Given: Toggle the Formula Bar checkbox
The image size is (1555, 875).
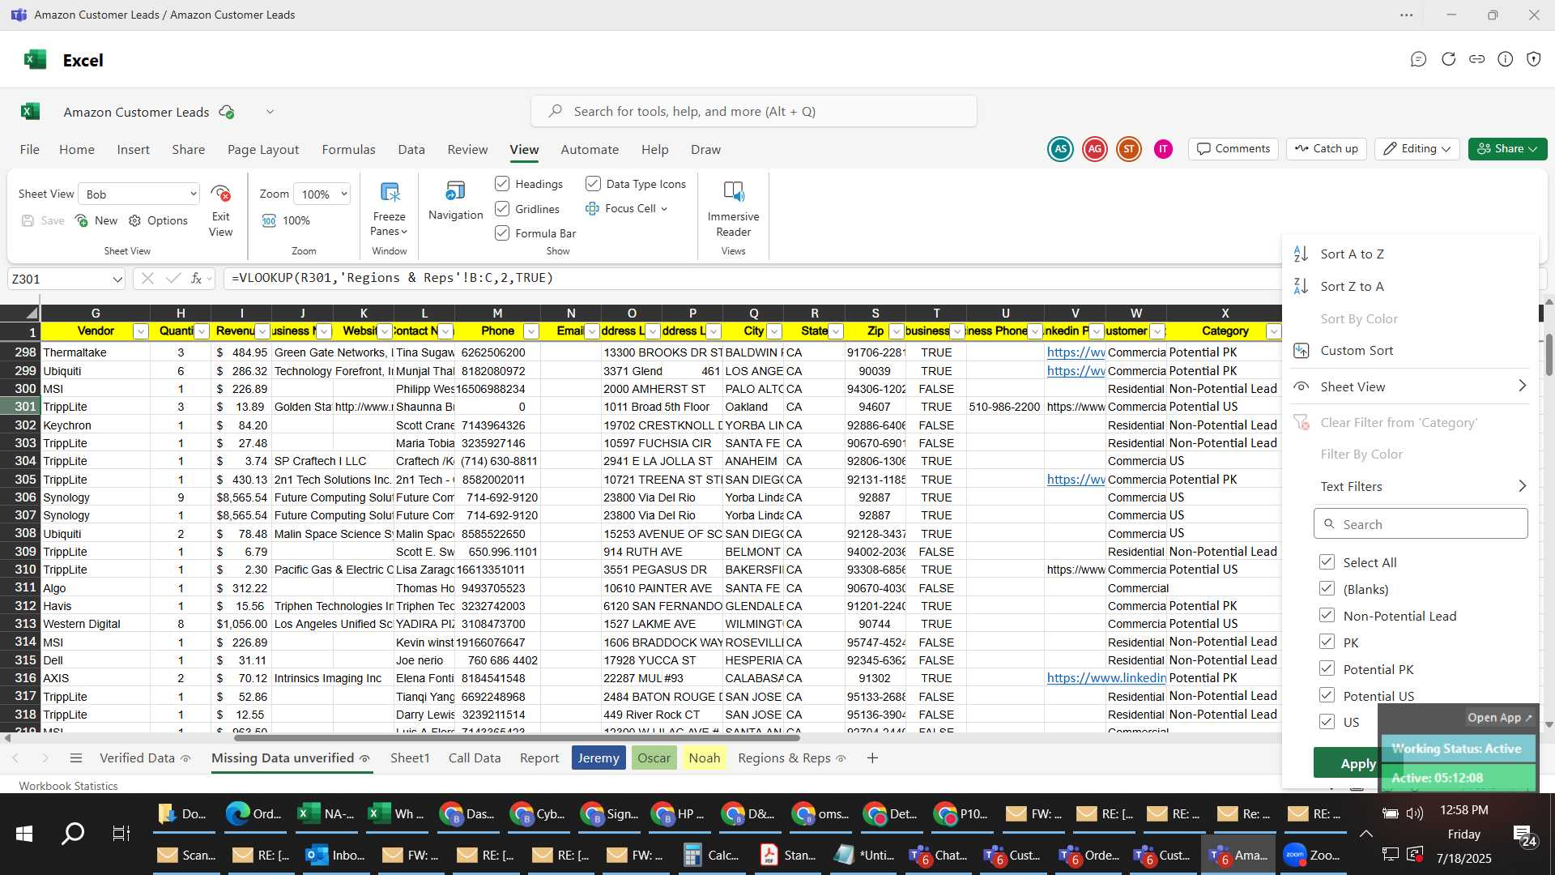Looking at the screenshot, I should 502,233.
